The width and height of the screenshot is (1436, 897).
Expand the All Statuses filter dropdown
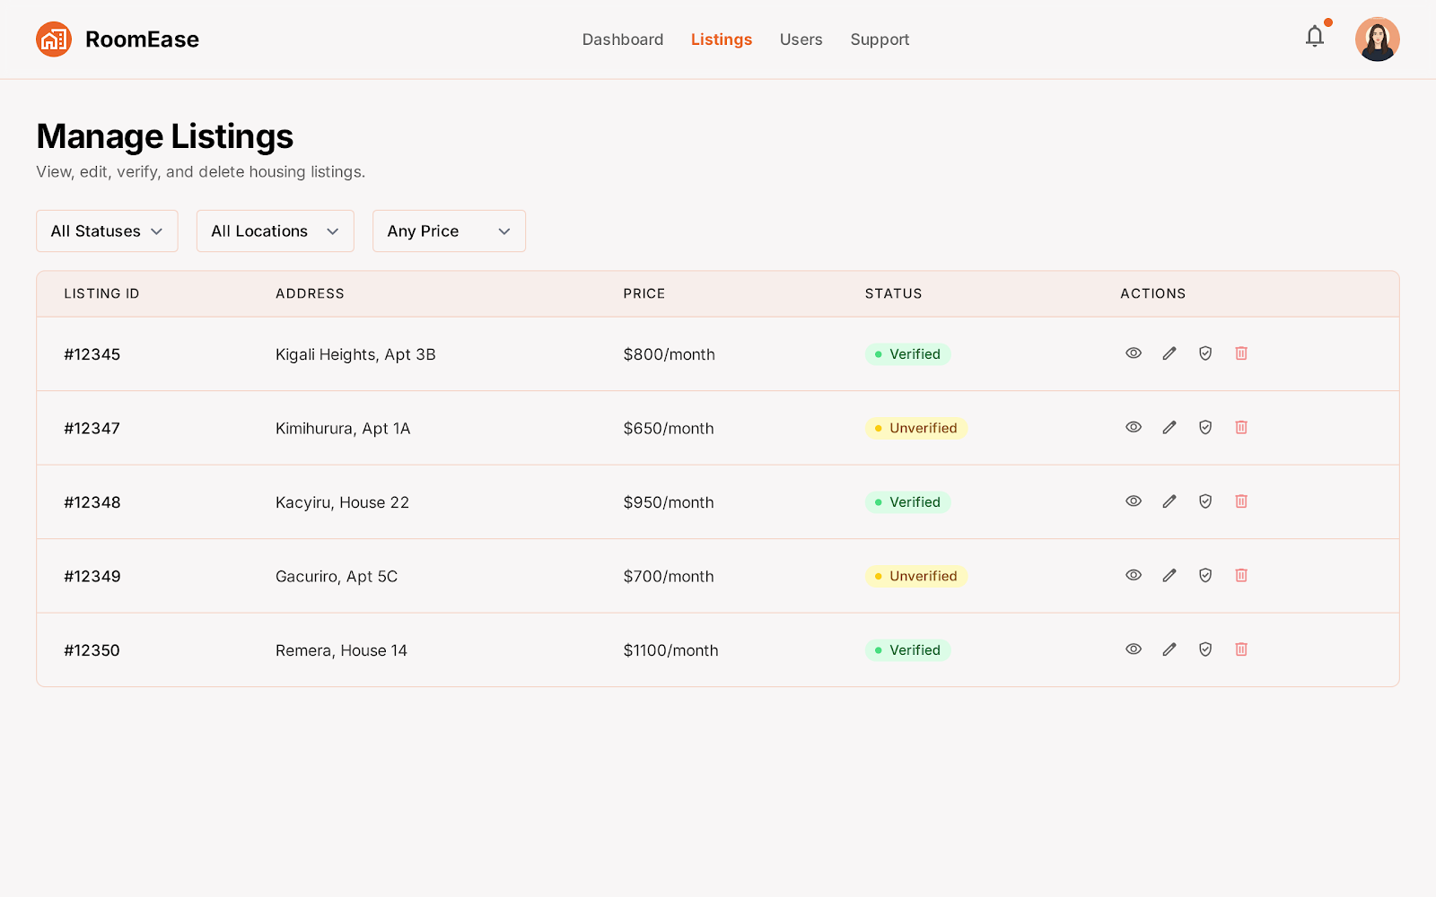coord(107,231)
